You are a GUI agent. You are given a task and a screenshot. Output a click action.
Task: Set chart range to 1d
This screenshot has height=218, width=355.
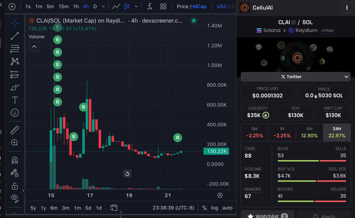(99, 208)
